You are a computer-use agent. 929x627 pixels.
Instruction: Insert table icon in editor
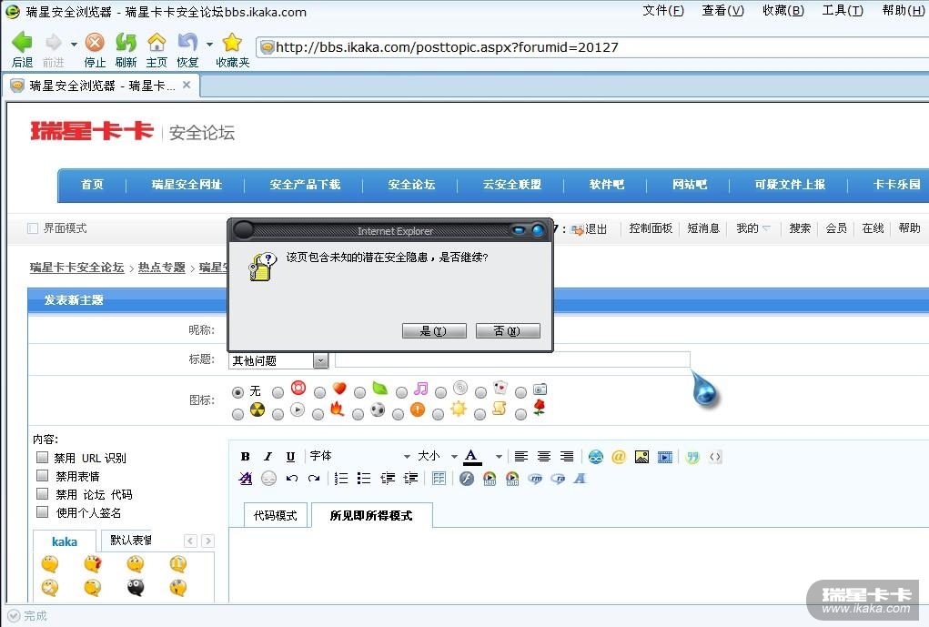(x=439, y=479)
